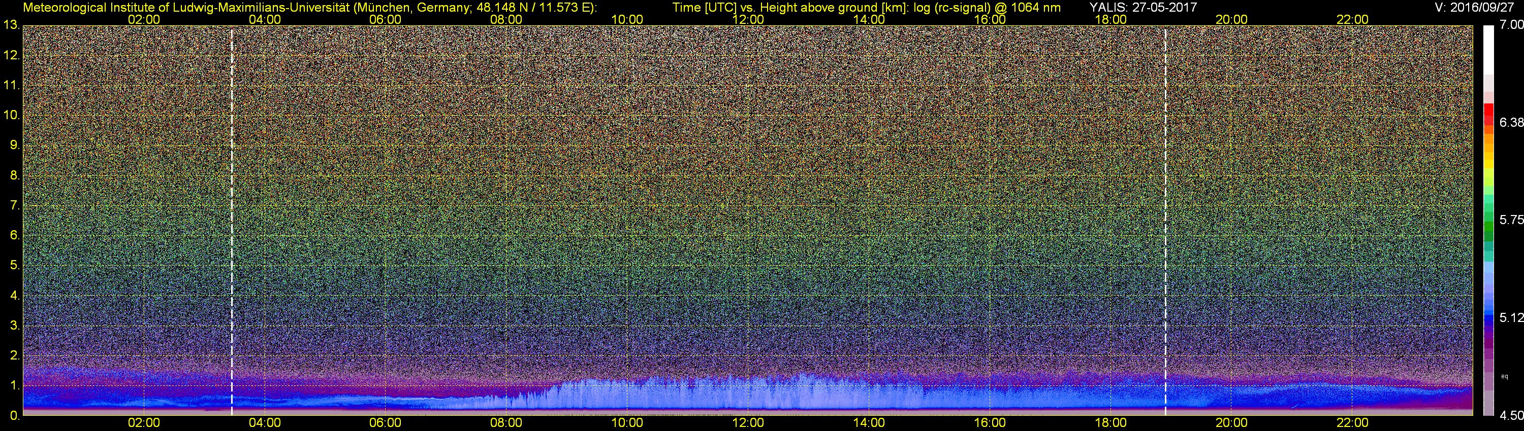
Task: Click the 06:00 label on the bottom time axis
Action: pyautogui.click(x=385, y=423)
